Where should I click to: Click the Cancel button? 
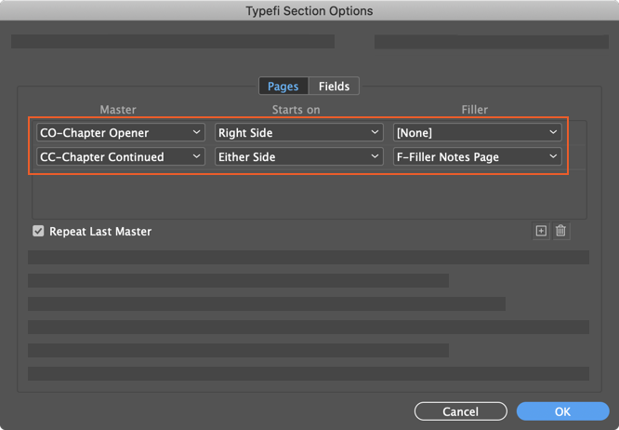461,411
